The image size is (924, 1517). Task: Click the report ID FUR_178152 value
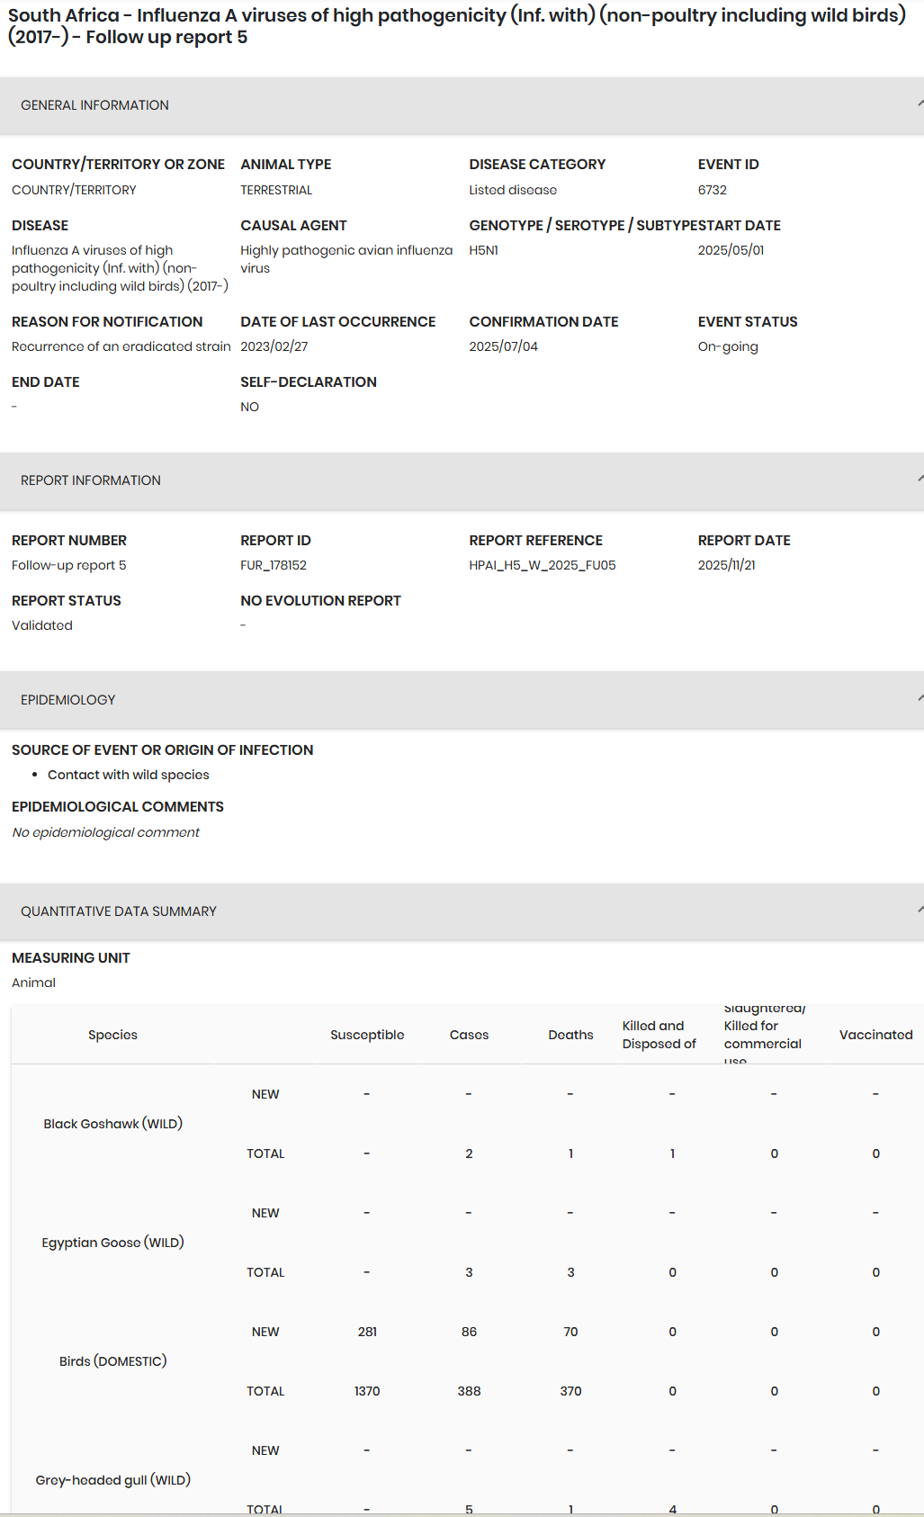274,565
